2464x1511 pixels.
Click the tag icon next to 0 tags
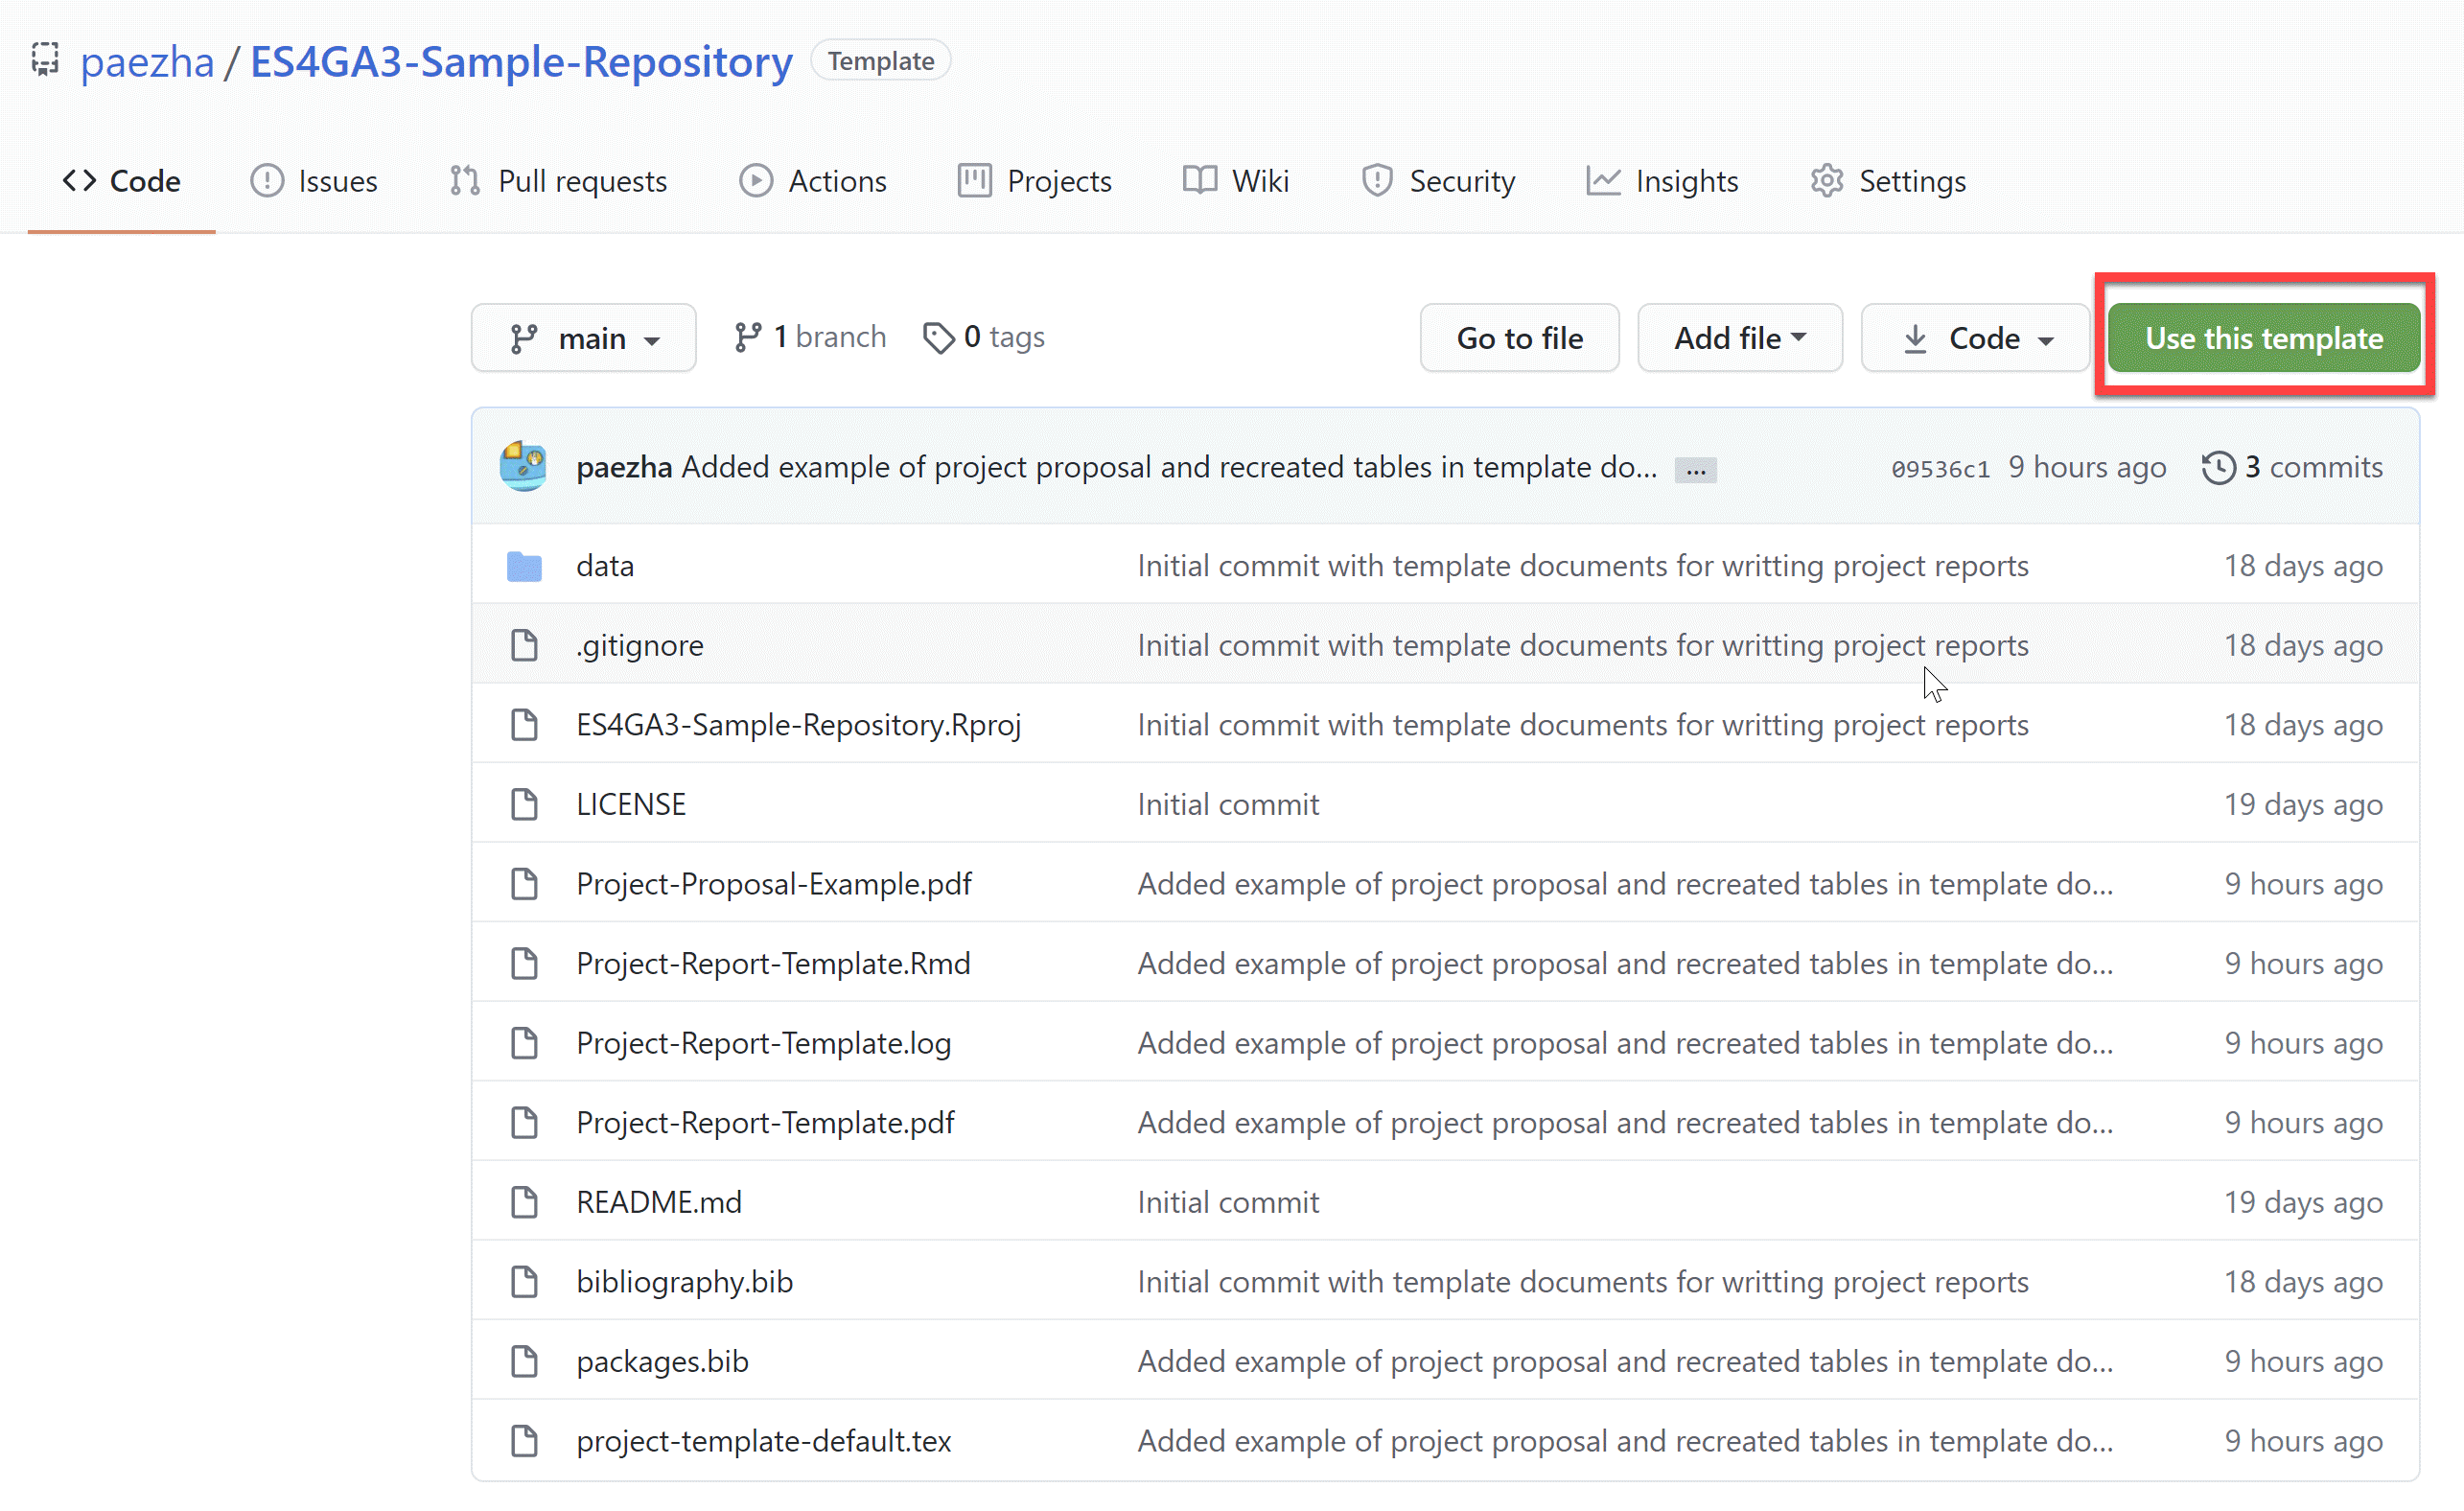point(938,338)
